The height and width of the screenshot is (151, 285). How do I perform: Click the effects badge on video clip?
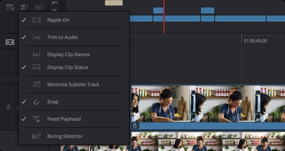(x=135, y=126)
